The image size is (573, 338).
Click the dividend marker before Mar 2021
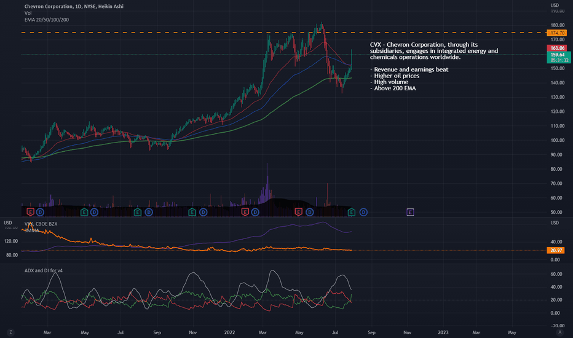[x=40, y=212]
